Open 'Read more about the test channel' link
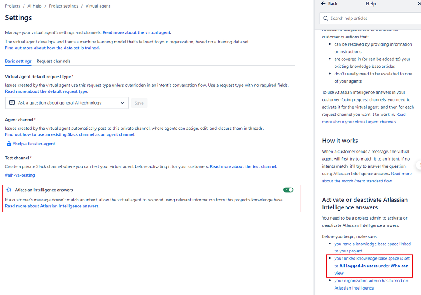Image resolution: width=421 pixels, height=295 pixels. point(243,166)
